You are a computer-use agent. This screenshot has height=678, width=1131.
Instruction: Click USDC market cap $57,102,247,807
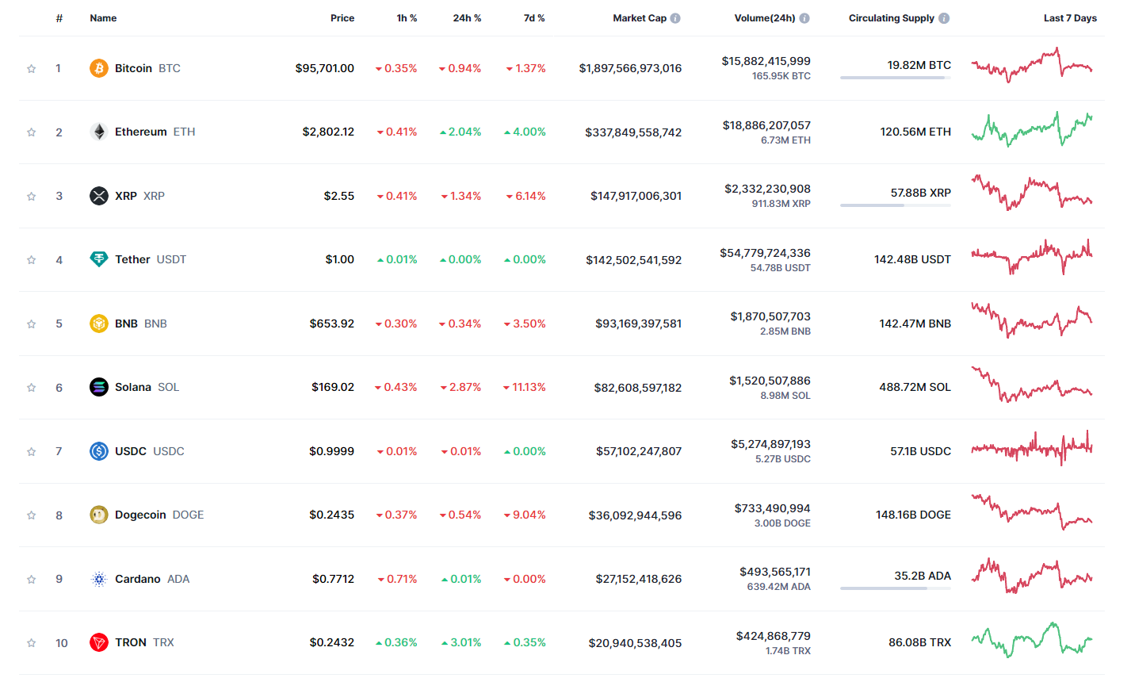[x=639, y=451]
